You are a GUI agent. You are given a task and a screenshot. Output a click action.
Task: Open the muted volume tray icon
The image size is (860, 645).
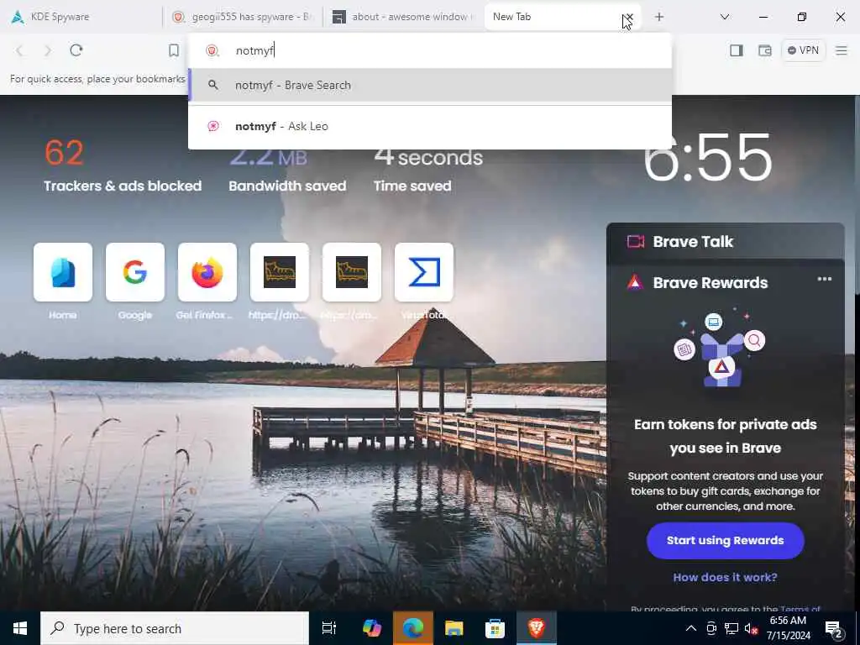[x=752, y=628]
